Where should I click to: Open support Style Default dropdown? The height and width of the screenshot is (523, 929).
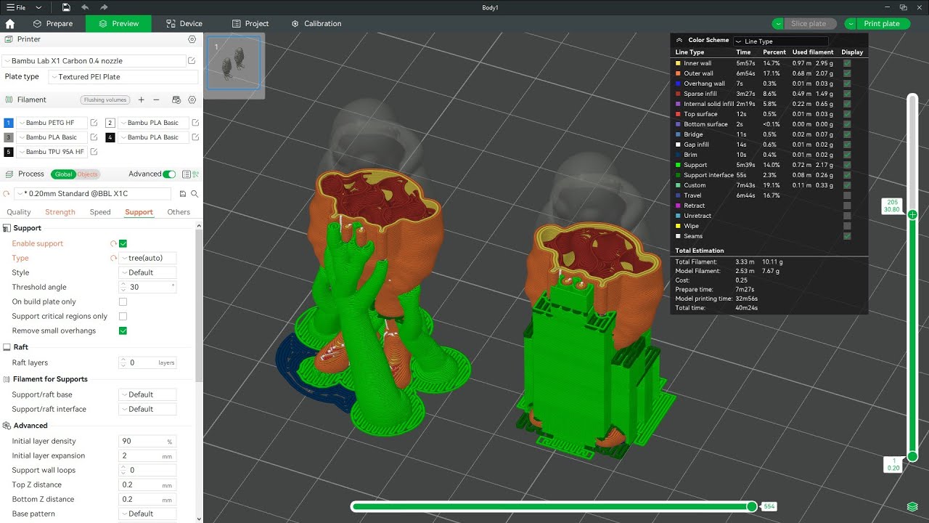[147, 272]
